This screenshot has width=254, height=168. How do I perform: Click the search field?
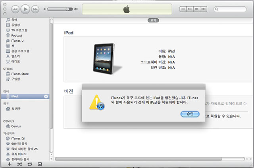(230, 9)
